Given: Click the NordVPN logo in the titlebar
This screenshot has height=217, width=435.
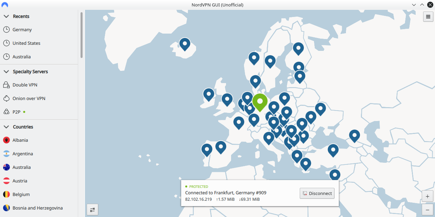Looking at the screenshot, I should pos(4,4).
